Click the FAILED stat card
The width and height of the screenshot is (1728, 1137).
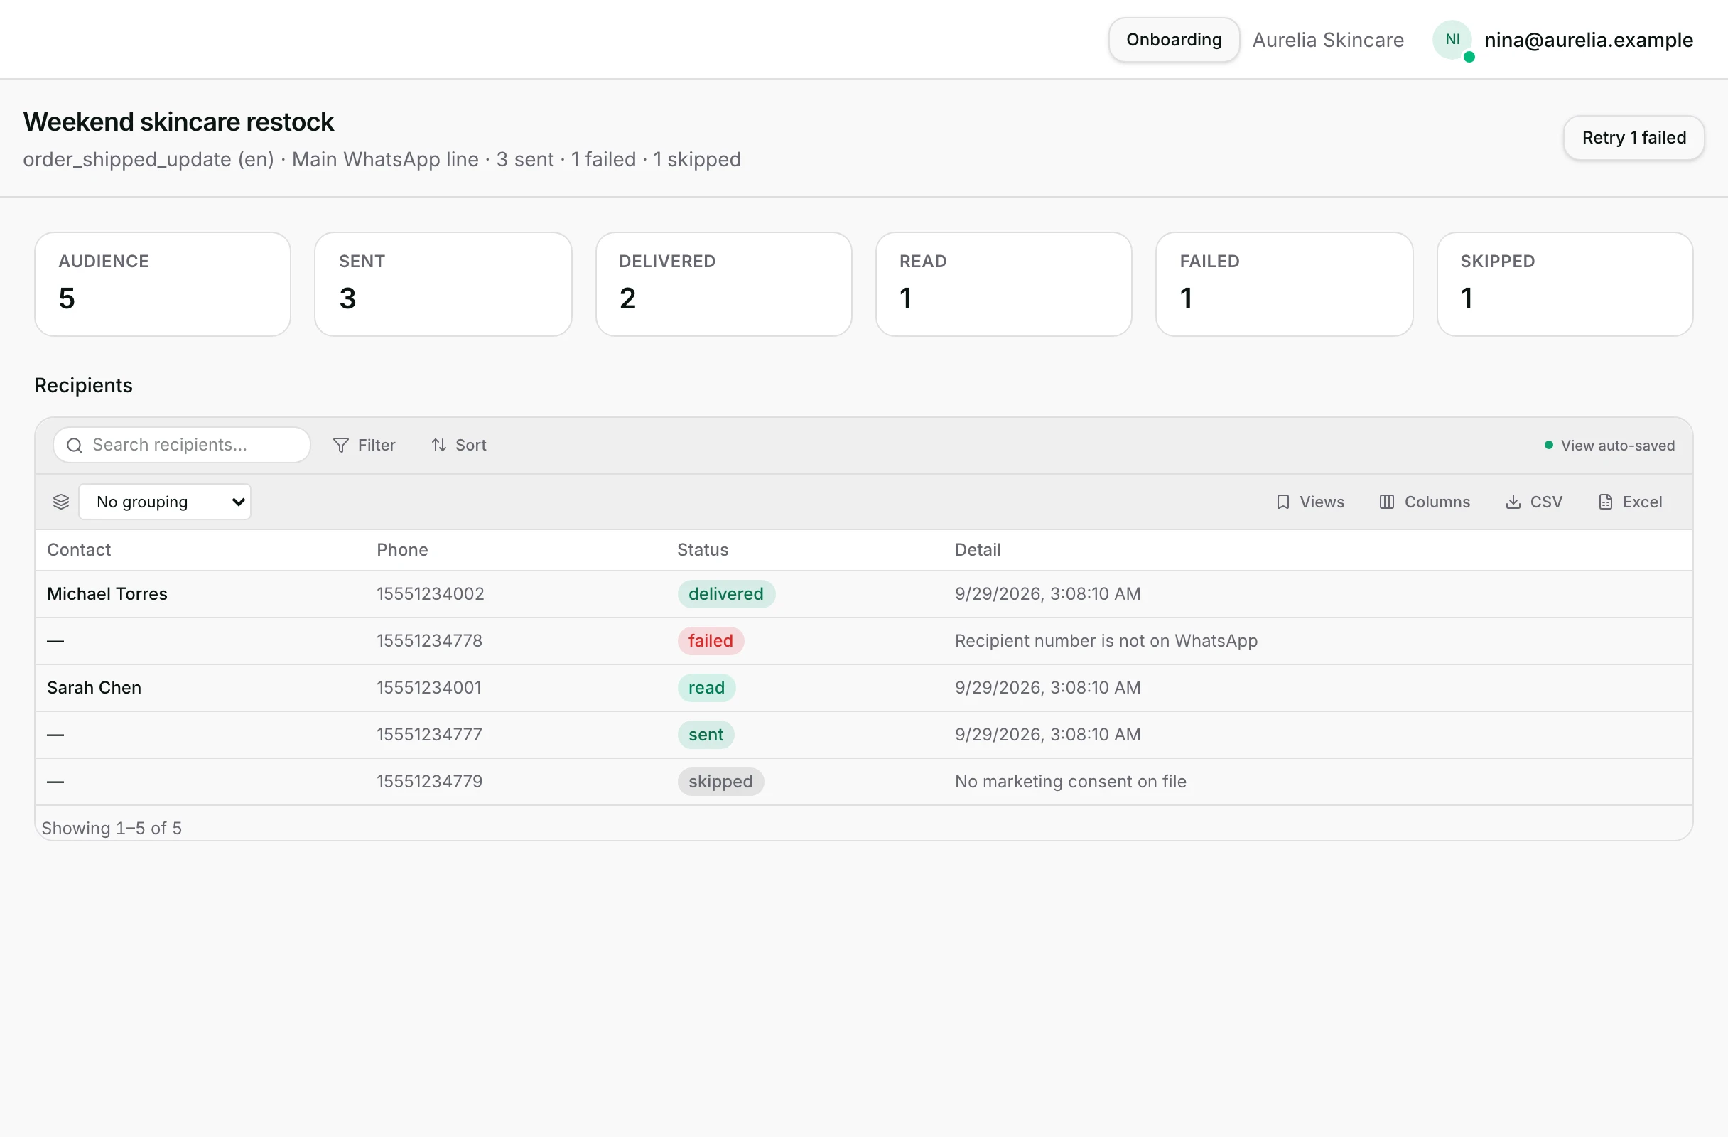coord(1285,285)
